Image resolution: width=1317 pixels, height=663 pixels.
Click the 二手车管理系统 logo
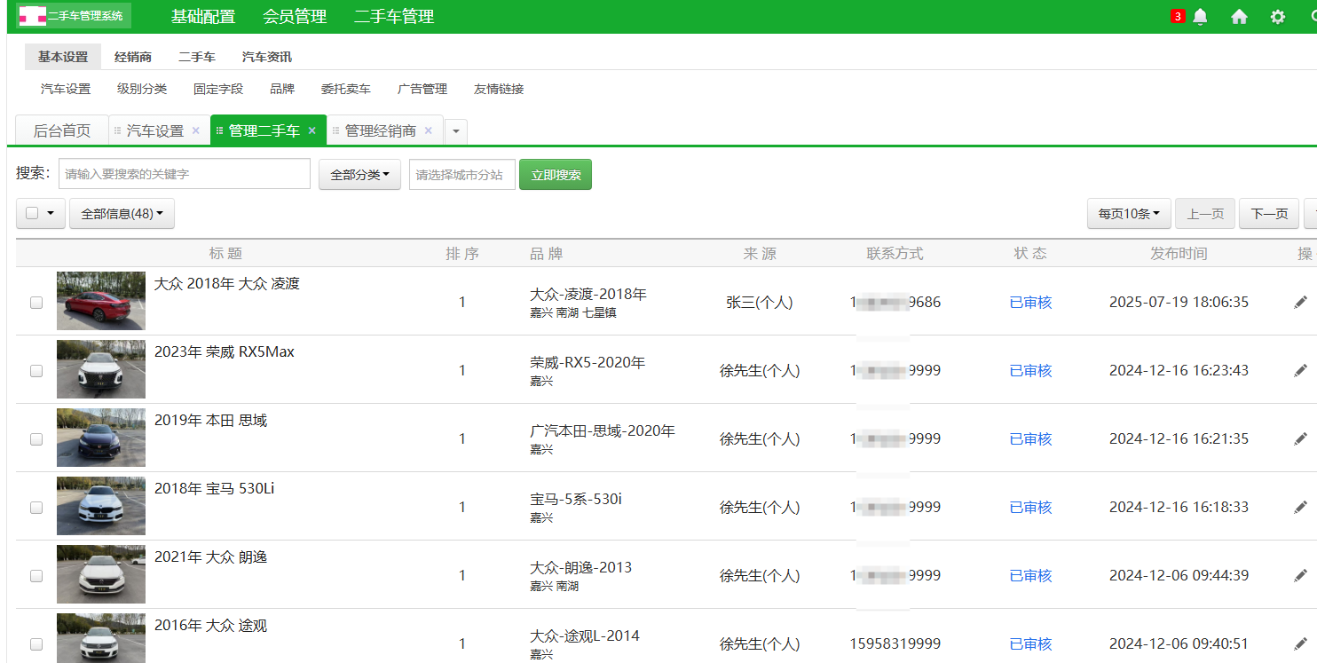tap(74, 16)
